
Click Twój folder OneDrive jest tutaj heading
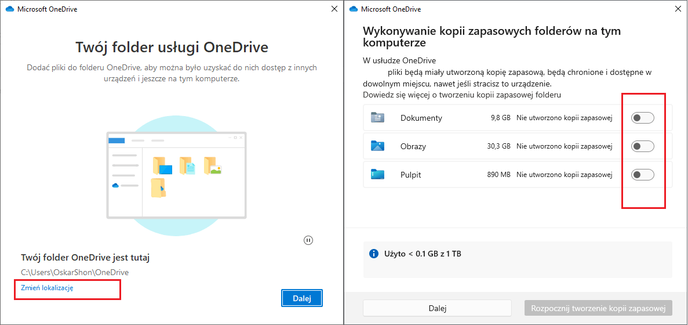coord(85,257)
